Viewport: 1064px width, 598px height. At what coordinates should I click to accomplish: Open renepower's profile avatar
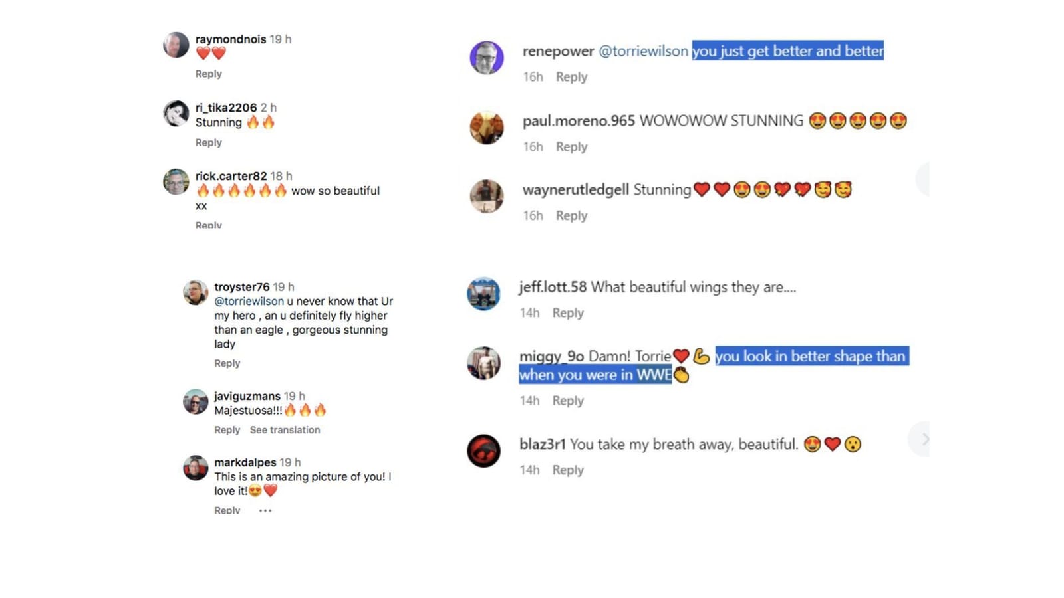(x=487, y=58)
